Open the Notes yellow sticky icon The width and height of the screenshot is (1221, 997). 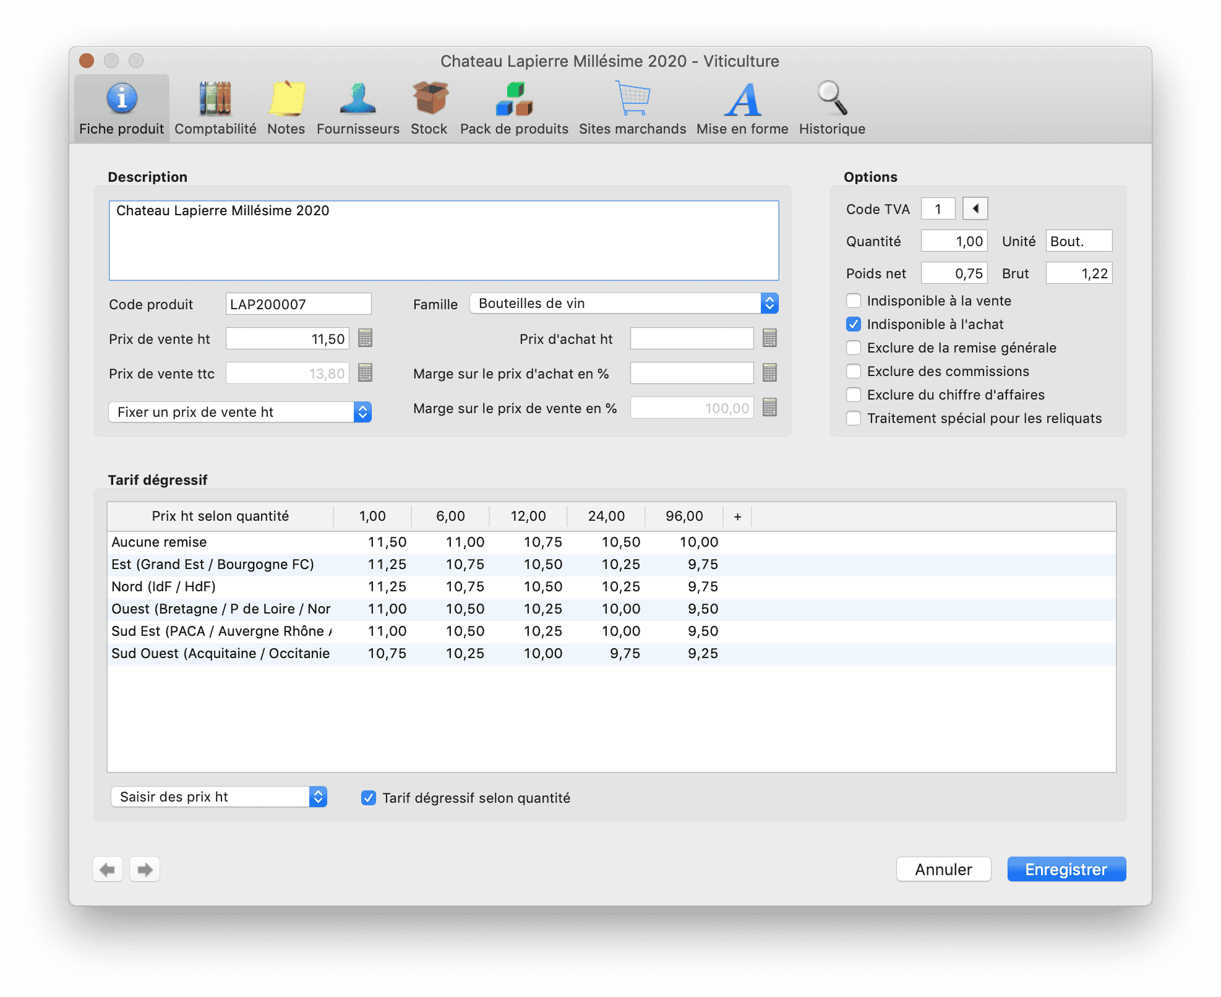(286, 109)
